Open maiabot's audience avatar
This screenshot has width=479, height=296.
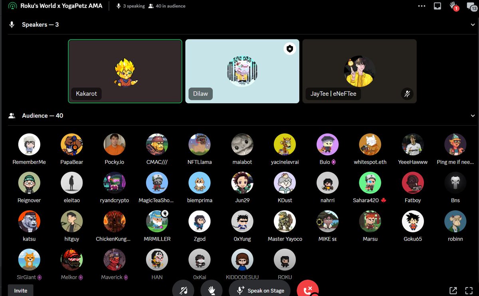pyautogui.click(x=242, y=144)
